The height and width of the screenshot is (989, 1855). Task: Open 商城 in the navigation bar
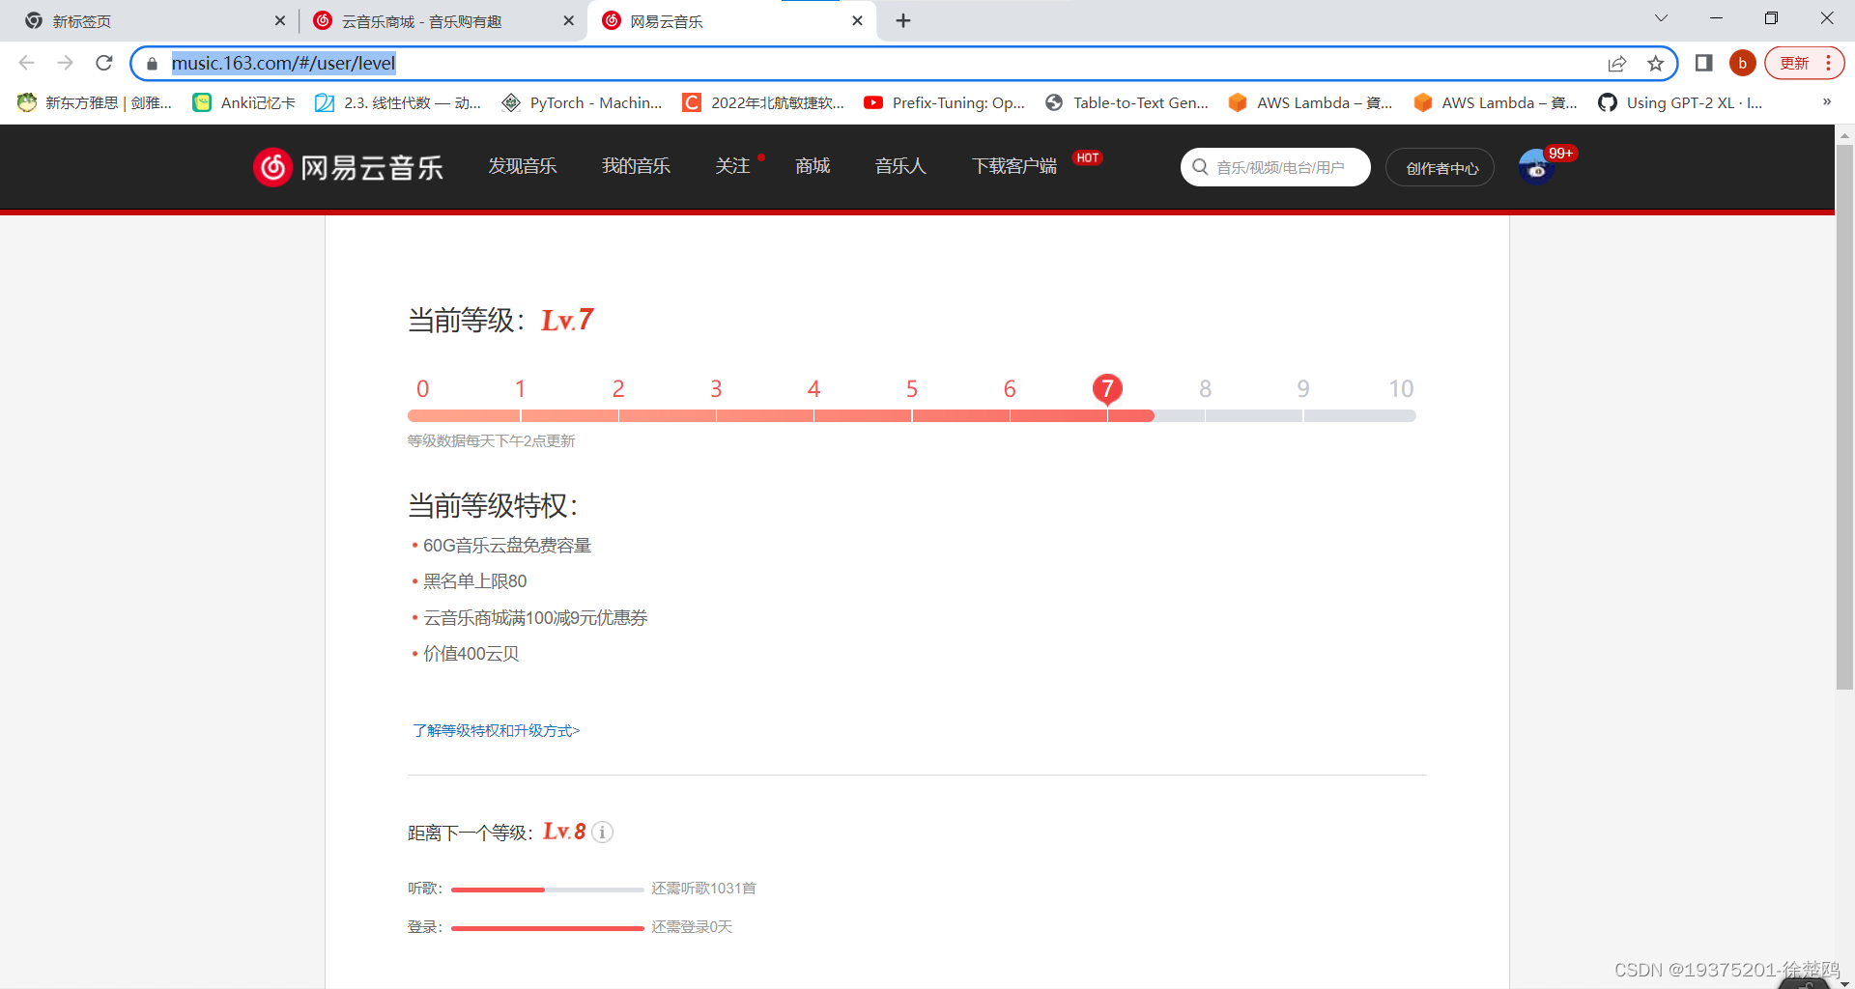(813, 166)
